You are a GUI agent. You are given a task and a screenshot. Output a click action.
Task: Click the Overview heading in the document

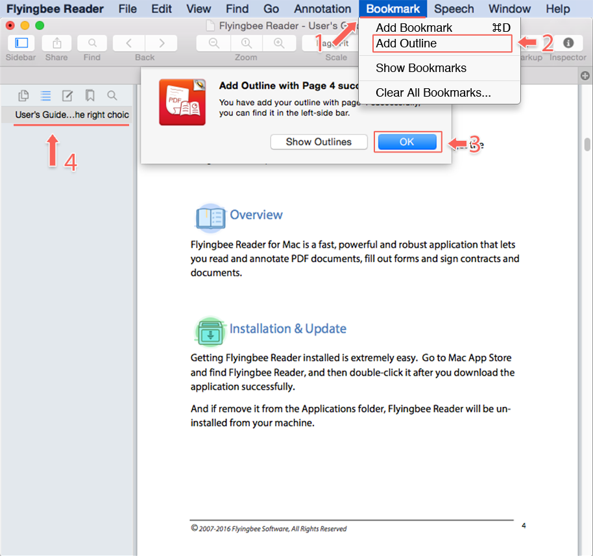click(256, 215)
